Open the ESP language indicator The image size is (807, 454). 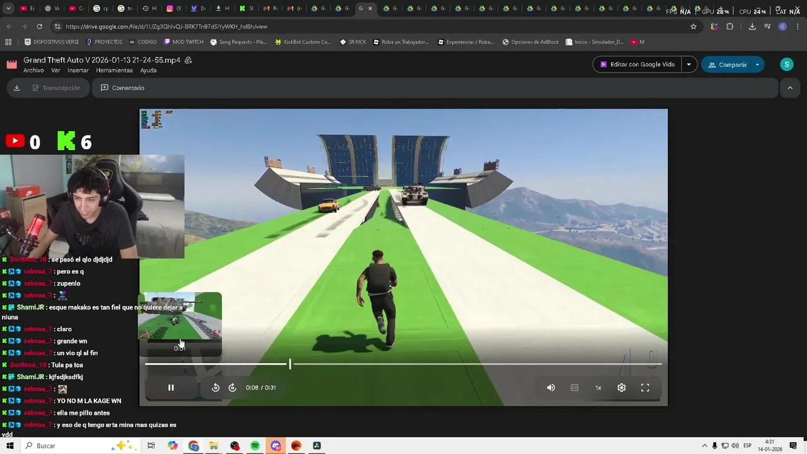coord(747,446)
